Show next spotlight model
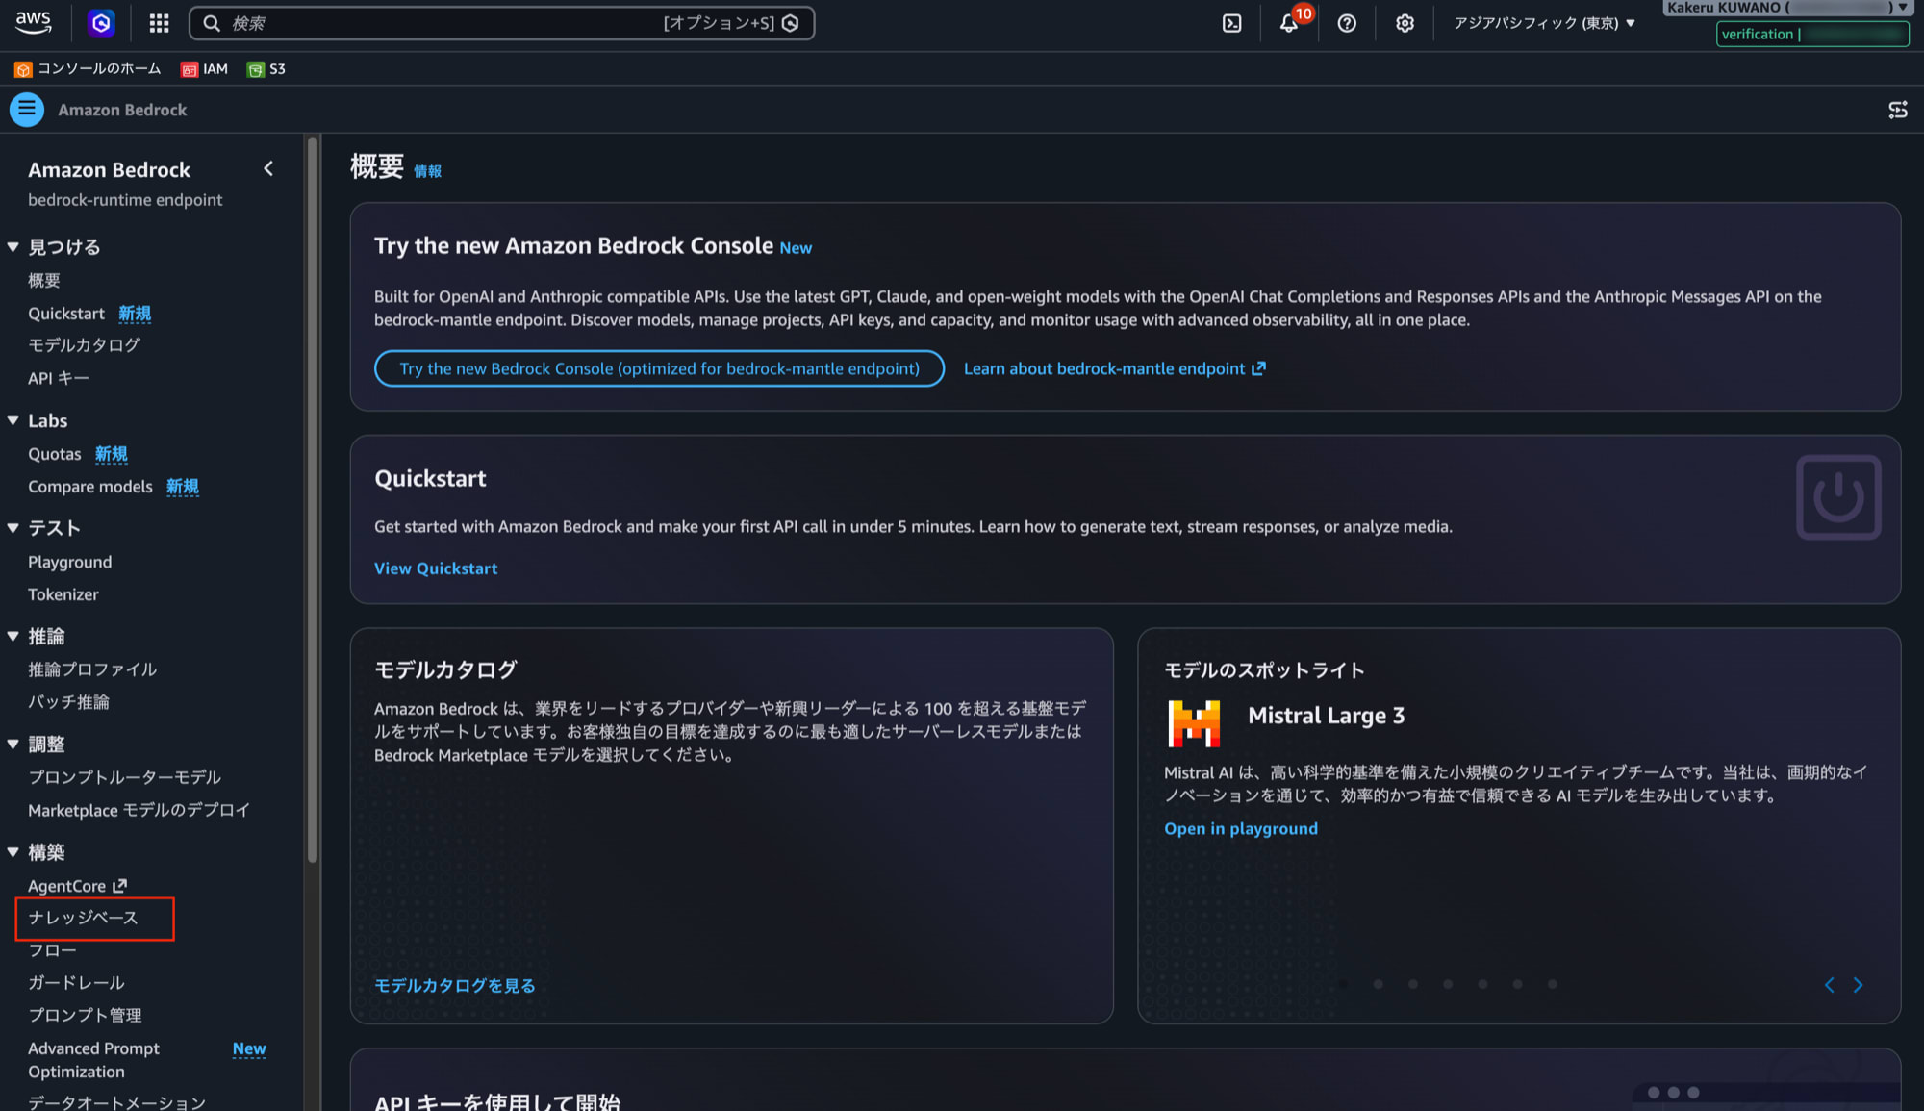This screenshot has height=1111, width=1924. click(1859, 985)
